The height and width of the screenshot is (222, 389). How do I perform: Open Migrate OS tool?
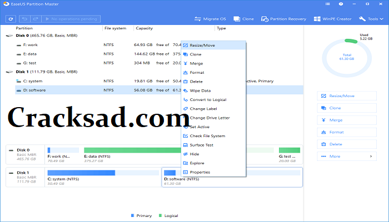210,19
